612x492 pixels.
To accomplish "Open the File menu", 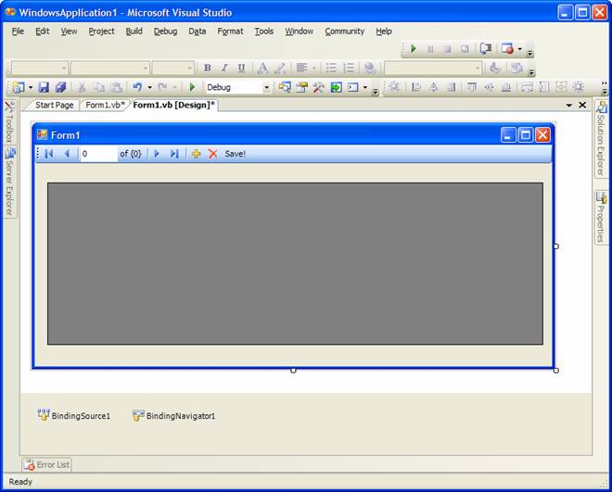I will click(18, 32).
